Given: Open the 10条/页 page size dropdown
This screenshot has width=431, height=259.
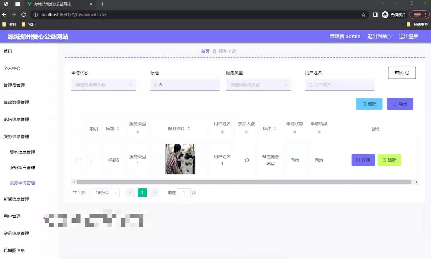Looking at the screenshot, I should pyautogui.click(x=105, y=193).
